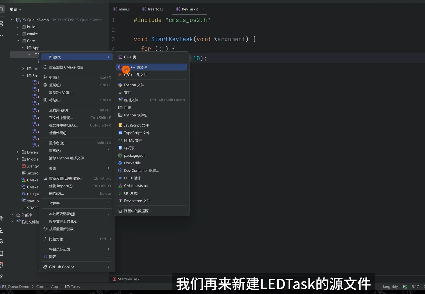Click the GitHub Copilot icon
Image resolution: width=425 pixels, height=294 pixels.
45,267
